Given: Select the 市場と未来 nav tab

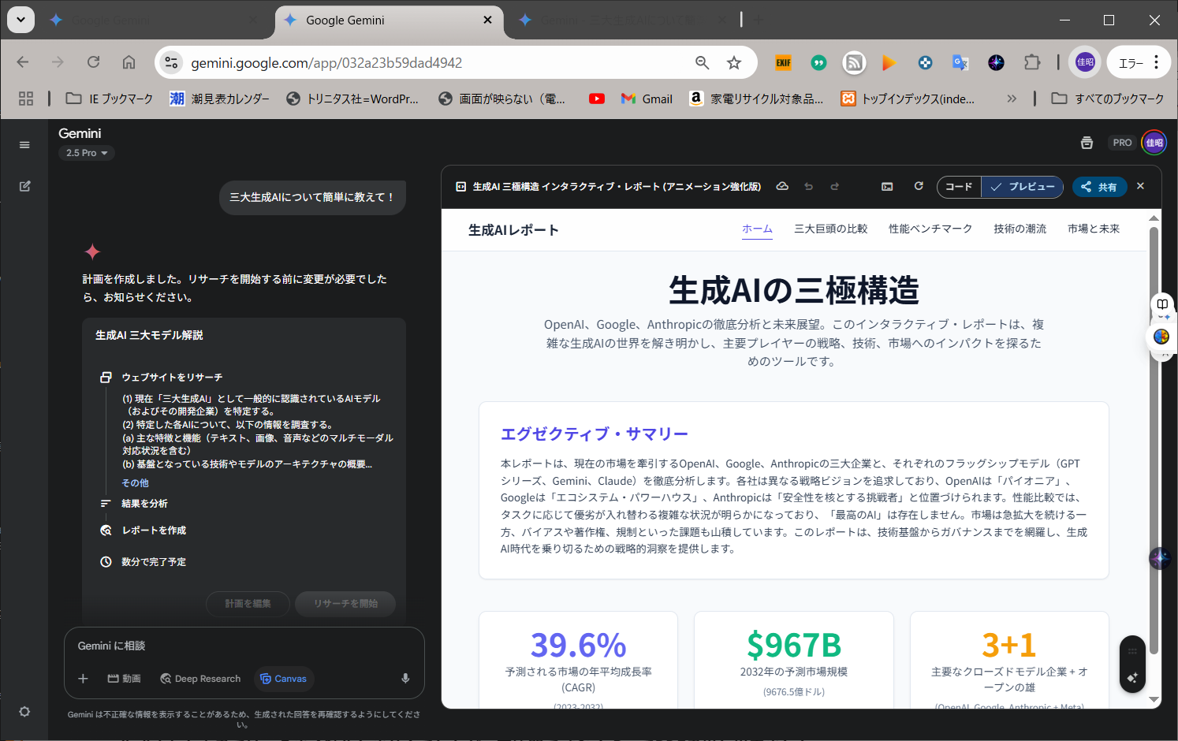Looking at the screenshot, I should (x=1094, y=229).
